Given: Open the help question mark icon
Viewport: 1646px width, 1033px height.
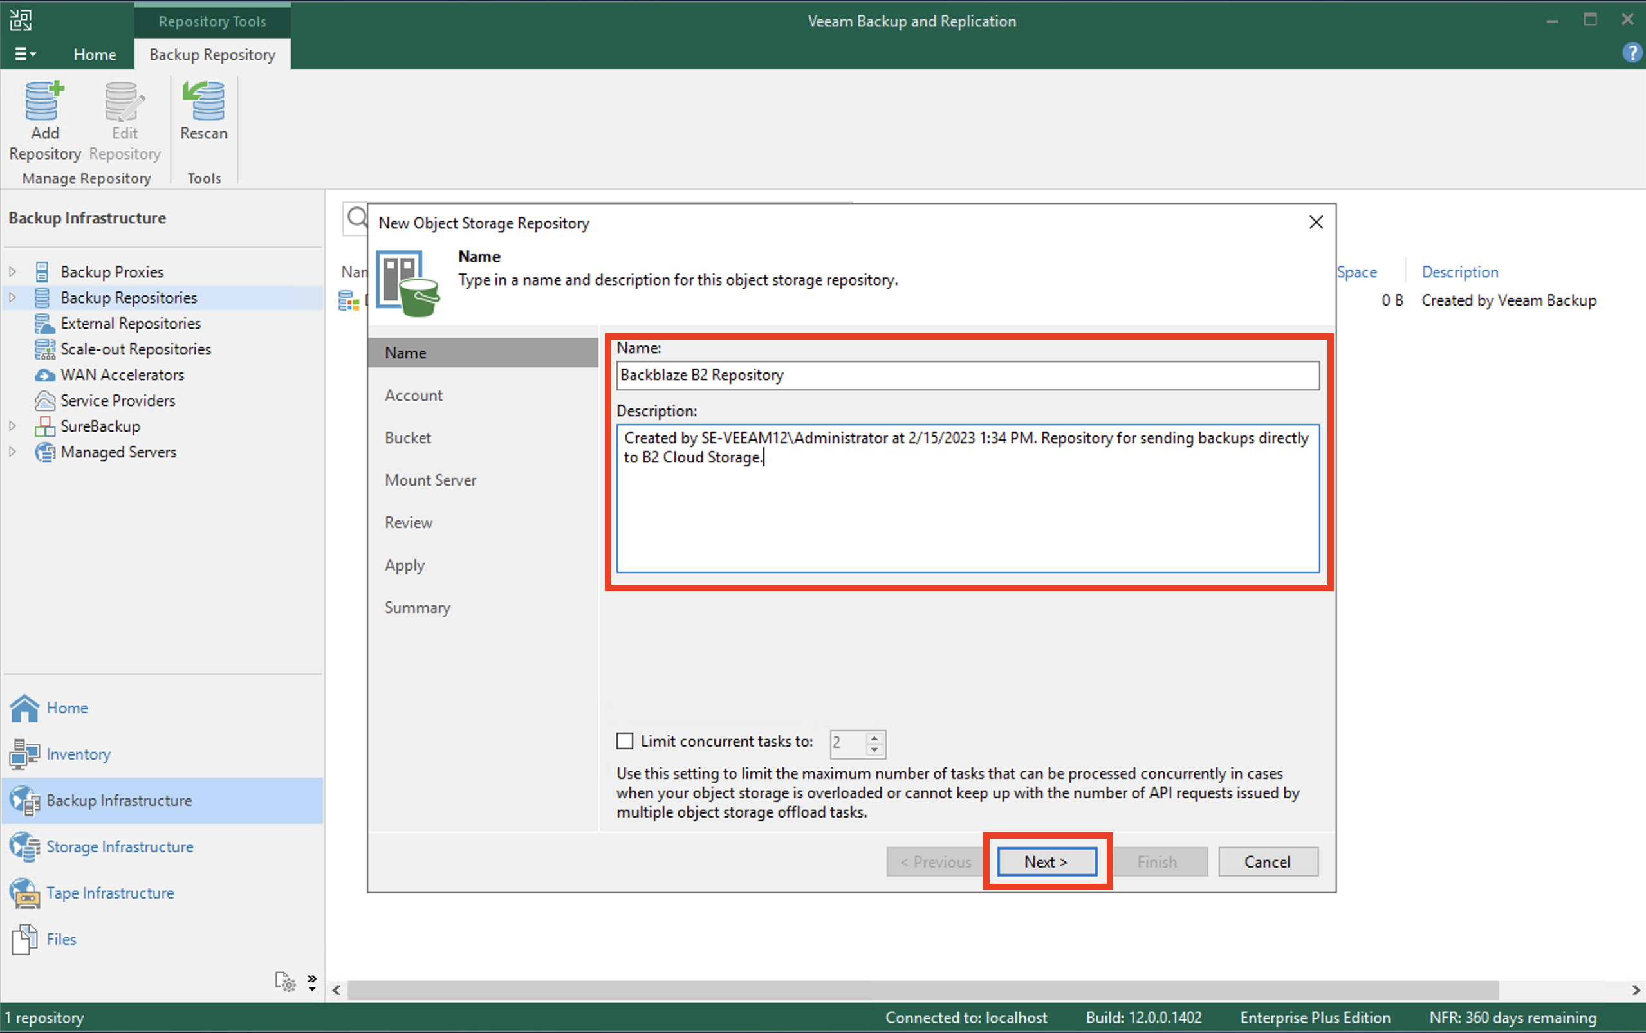Looking at the screenshot, I should (x=1631, y=53).
